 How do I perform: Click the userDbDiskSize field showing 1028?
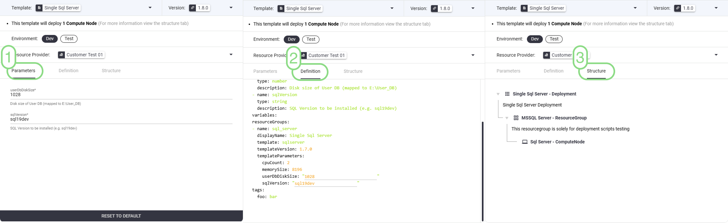tap(121, 95)
